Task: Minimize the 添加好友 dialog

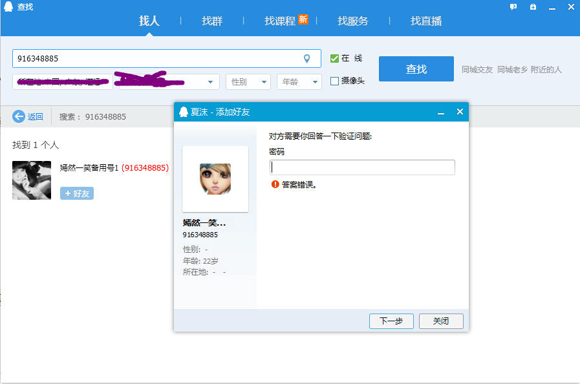Action: coord(440,112)
